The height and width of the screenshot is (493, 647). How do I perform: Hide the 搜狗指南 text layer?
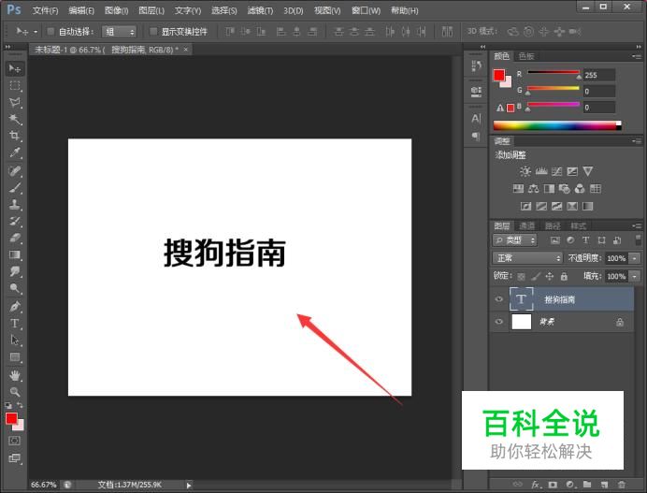click(498, 299)
